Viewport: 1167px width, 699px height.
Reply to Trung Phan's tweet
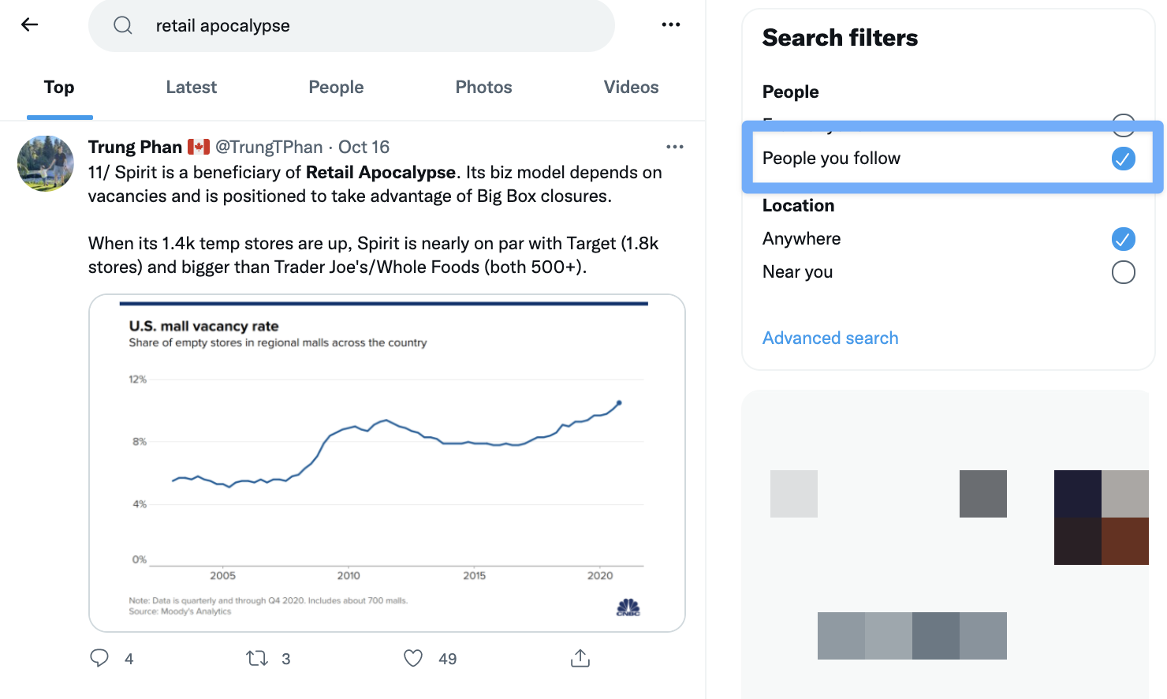pyautogui.click(x=99, y=658)
